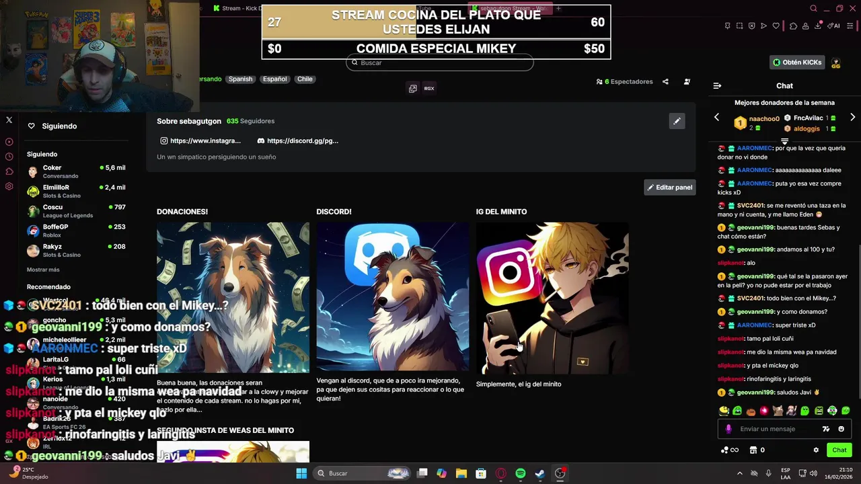861x484 pixels.
Task: Click the Obtén KICKs button
Action: click(x=797, y=63)
